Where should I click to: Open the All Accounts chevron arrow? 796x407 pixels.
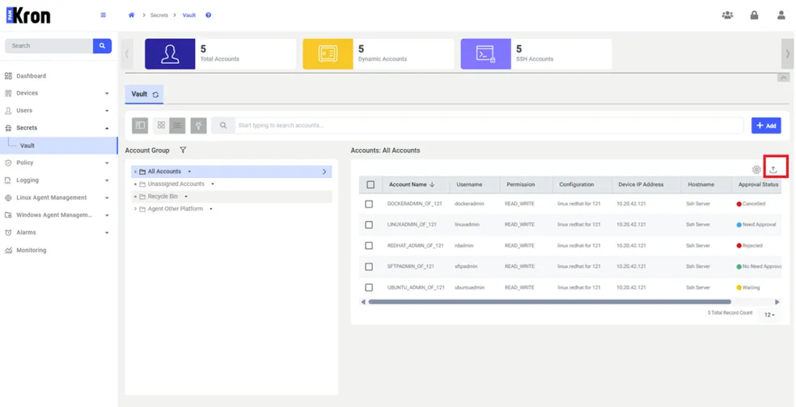tap(324, 172)
